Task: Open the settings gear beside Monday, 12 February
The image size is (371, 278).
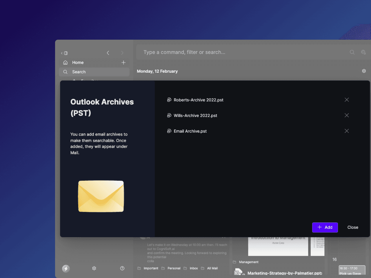Action: [x=364, y=71]
